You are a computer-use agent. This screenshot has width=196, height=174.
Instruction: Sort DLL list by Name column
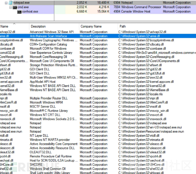14,26
